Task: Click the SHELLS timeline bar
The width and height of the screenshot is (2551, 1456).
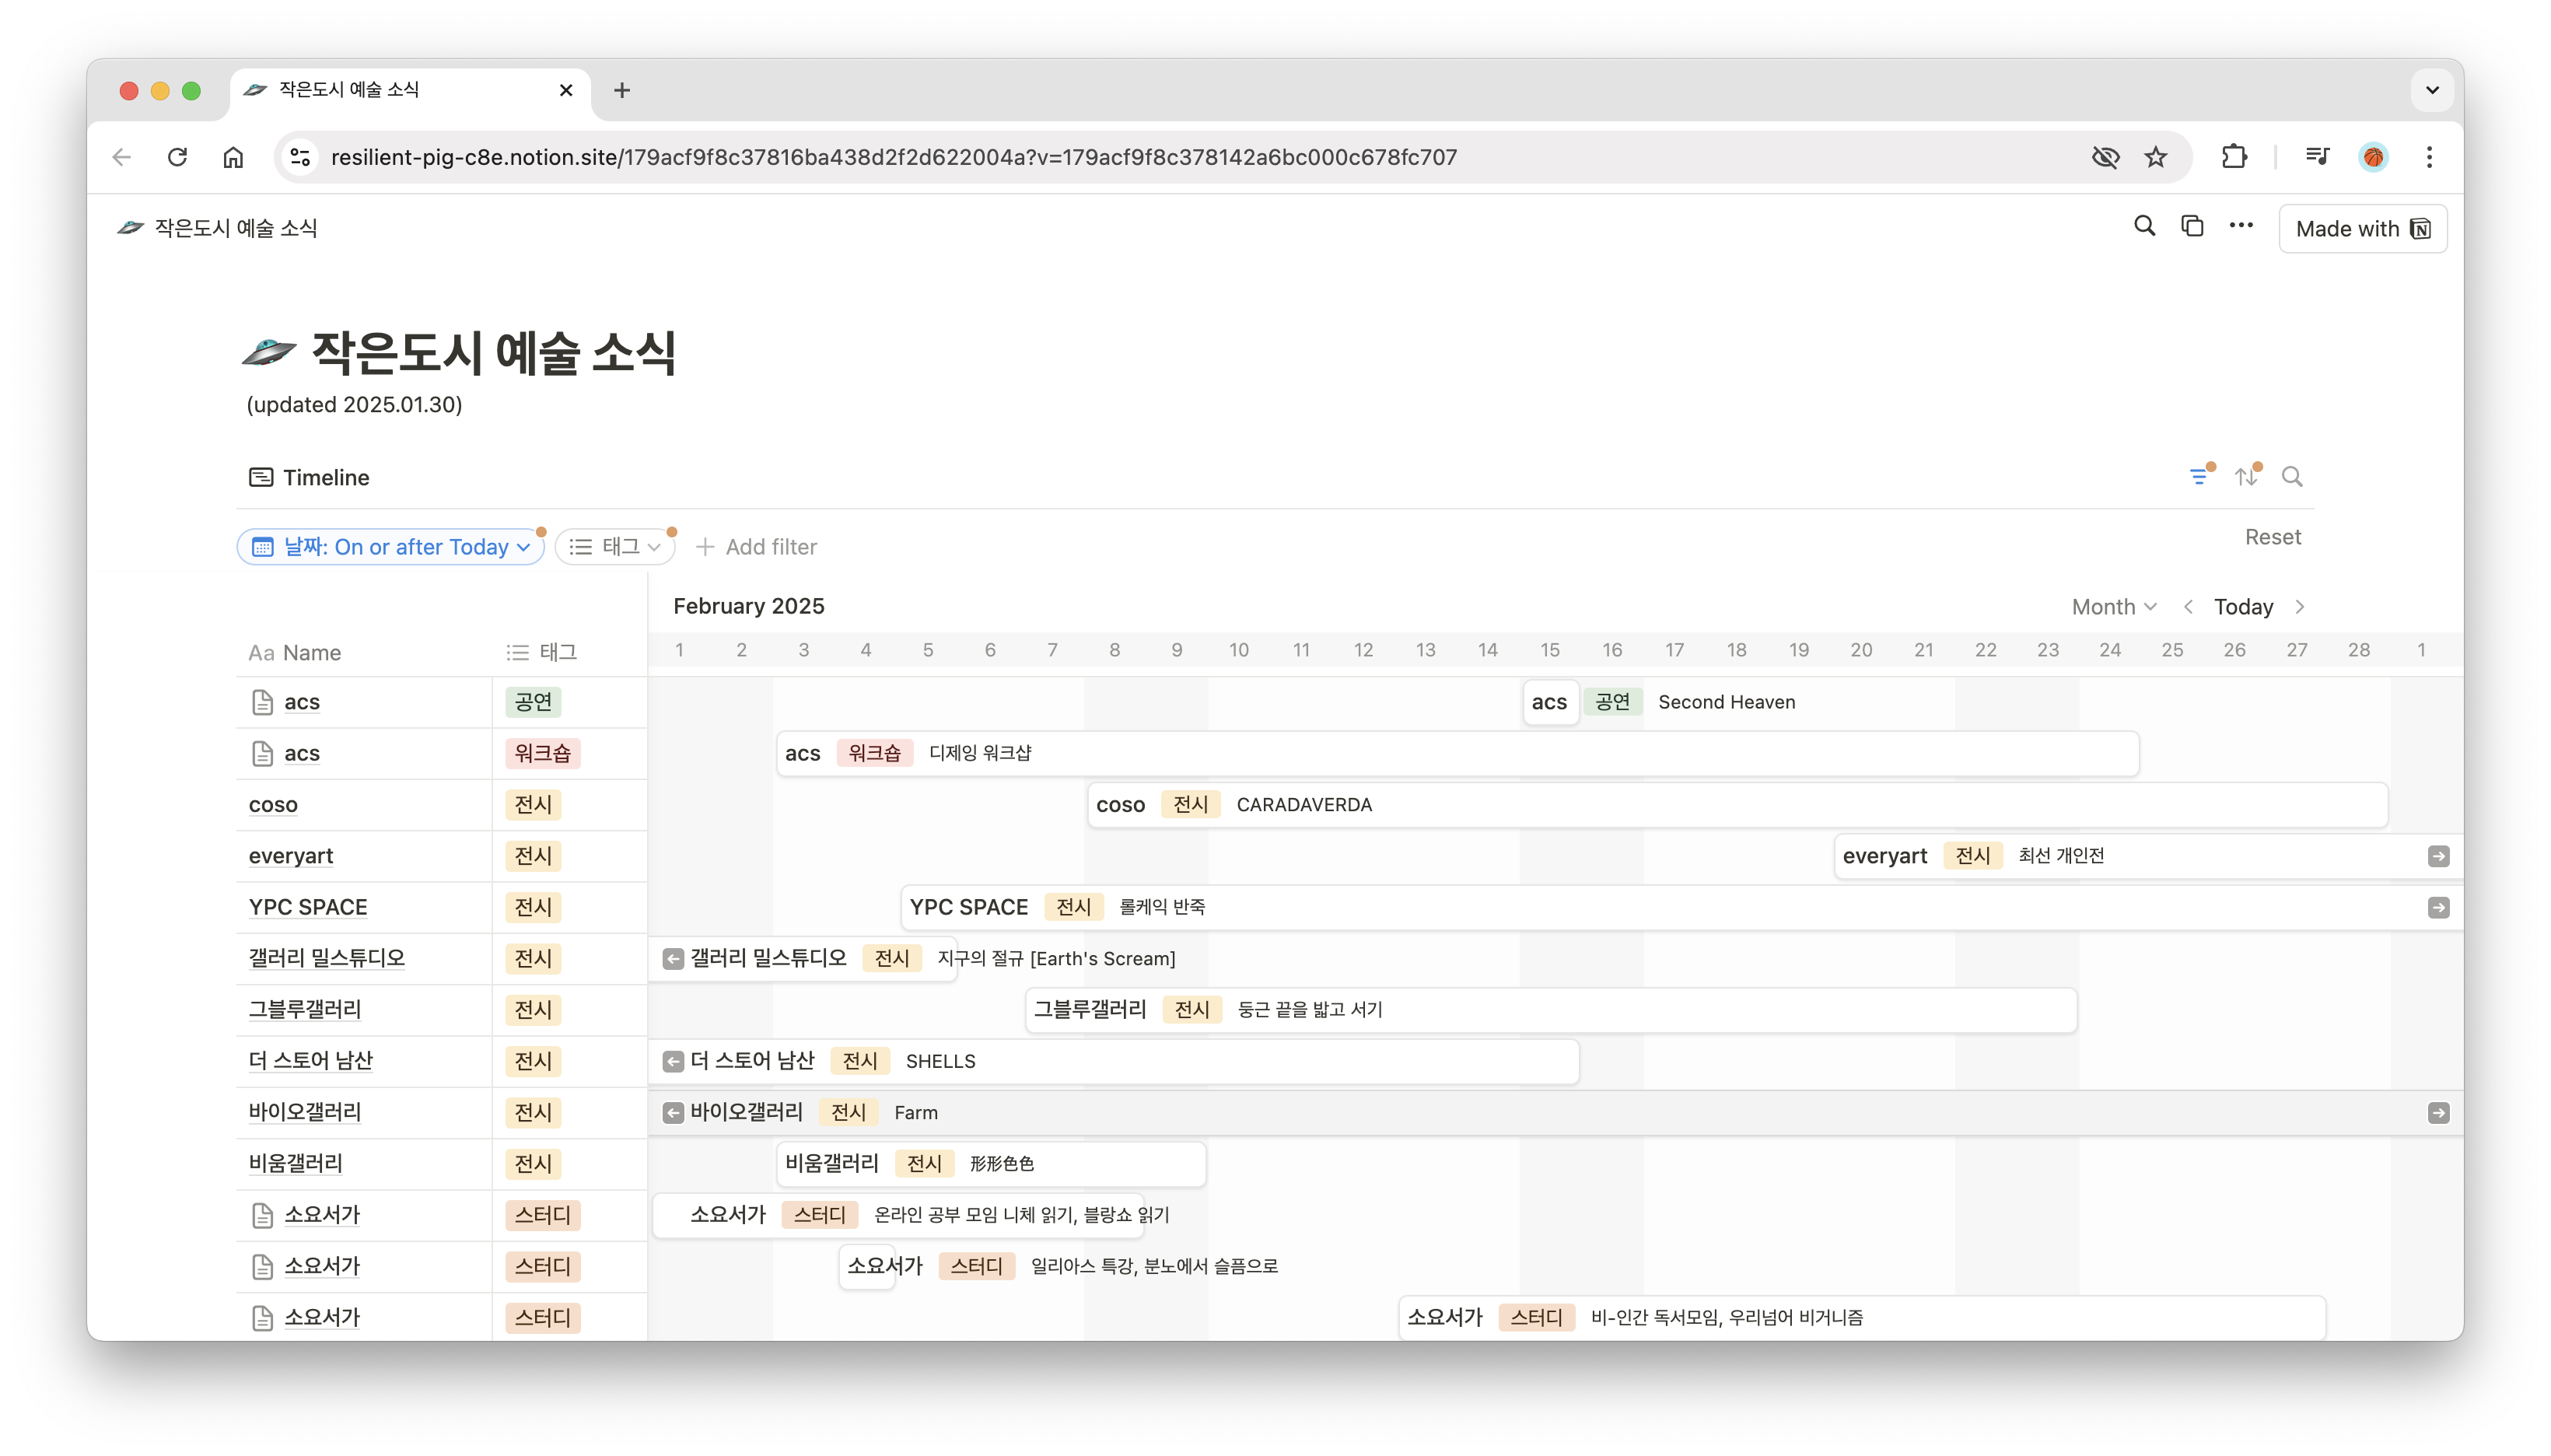Action: point(1114,1061)
